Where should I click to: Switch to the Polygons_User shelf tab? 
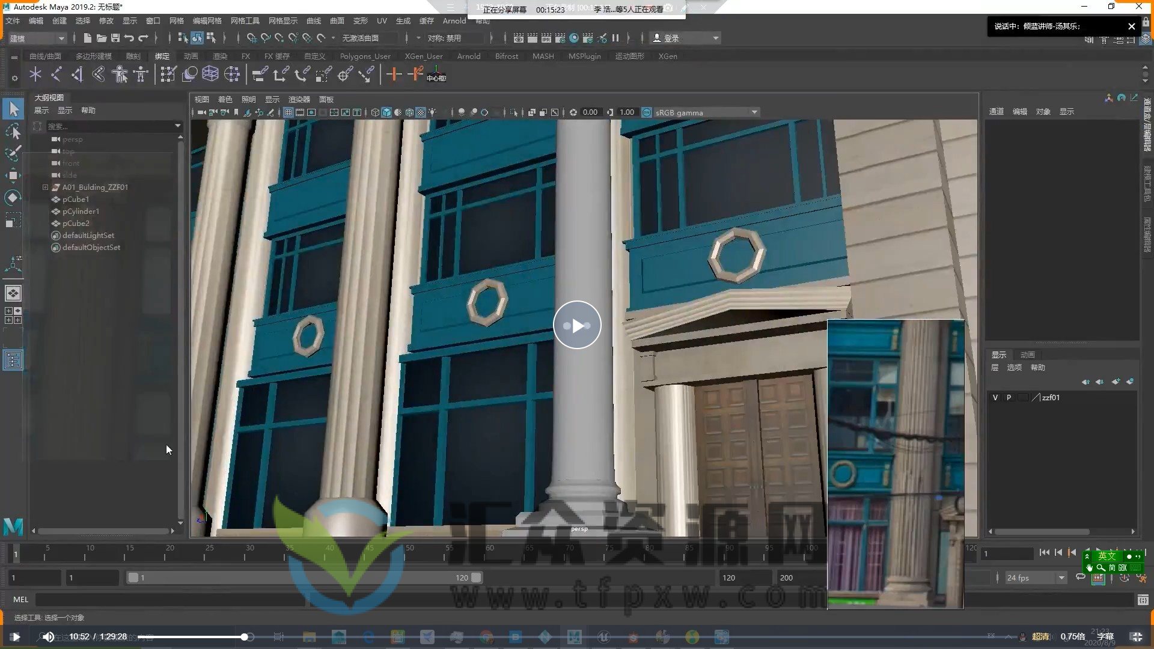[364, 56]
